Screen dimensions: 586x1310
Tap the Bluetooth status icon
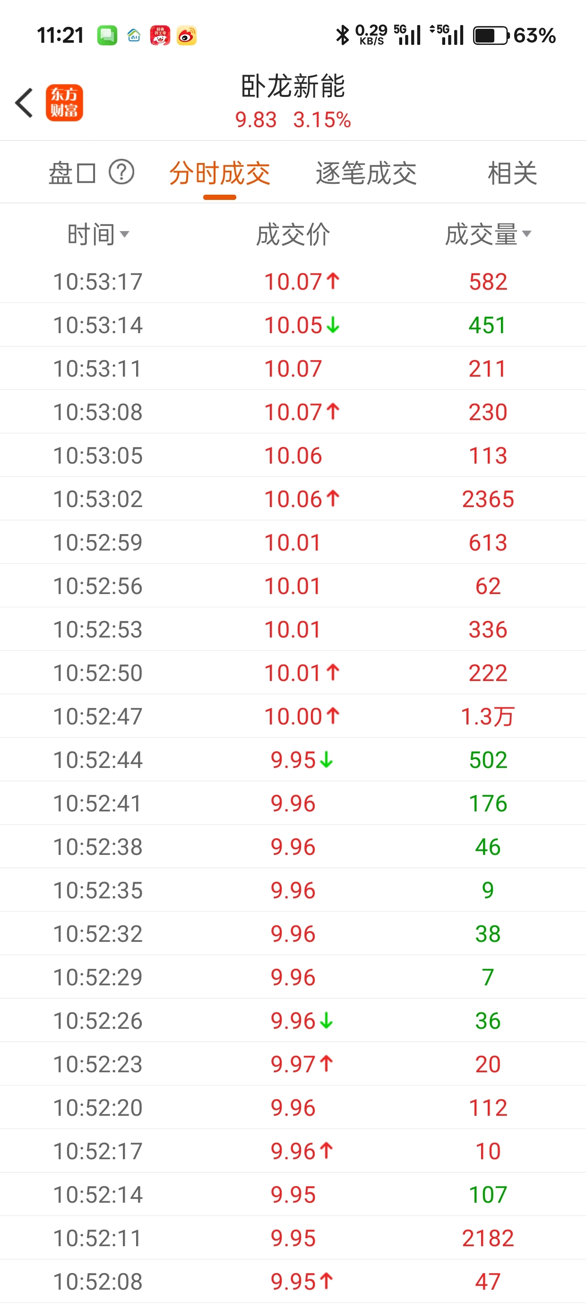[x=342, y=35]
